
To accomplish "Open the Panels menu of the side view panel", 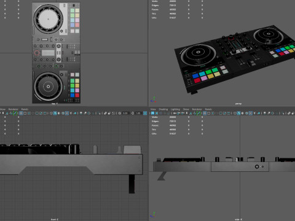I will click(208, 109).
